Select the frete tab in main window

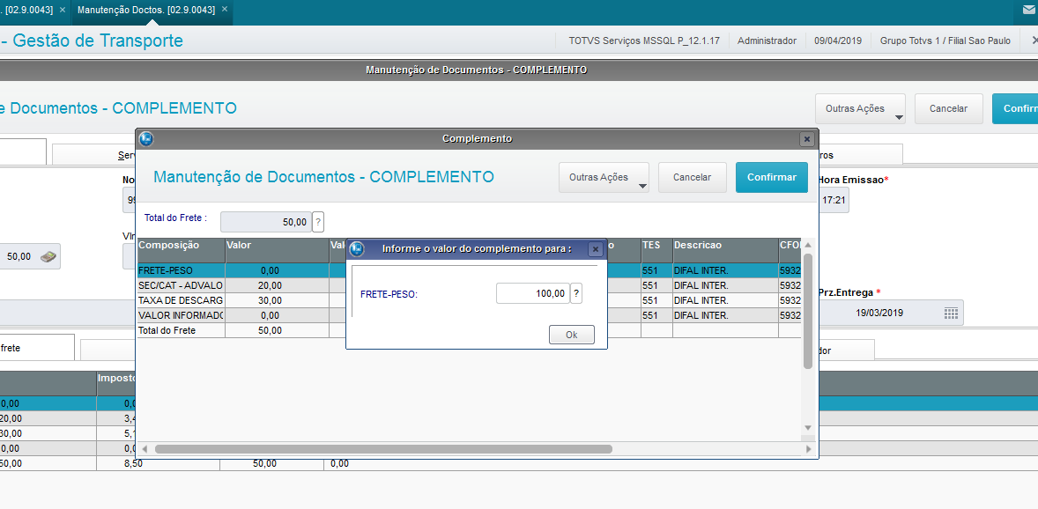[x=37, y=348]
